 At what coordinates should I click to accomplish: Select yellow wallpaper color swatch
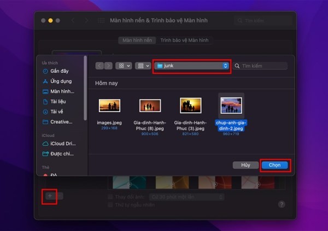(x=172, y=182)
